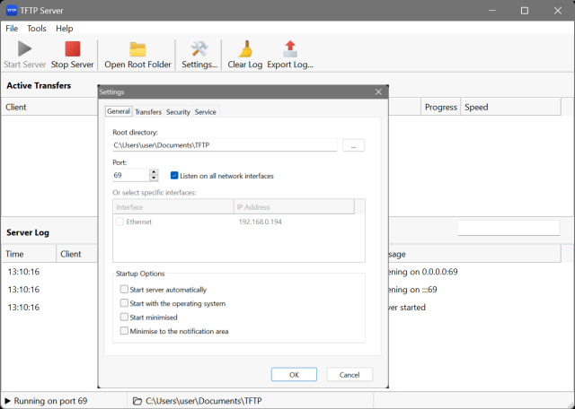
Task: Enable Start server automatically checkbox
Action: pyautogui.click(x=124, y=290)
